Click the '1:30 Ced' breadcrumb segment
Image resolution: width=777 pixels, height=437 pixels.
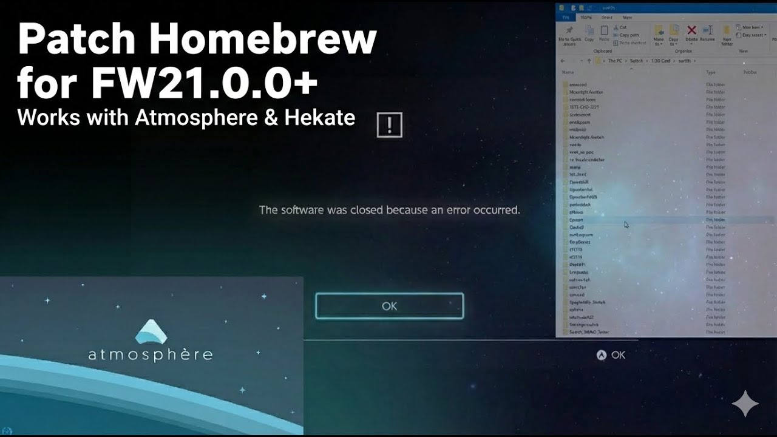click(660, 61)
